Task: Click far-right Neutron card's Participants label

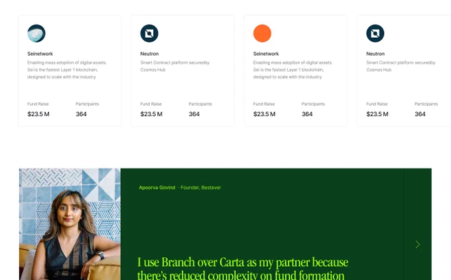Action: click(x=426, y=104)
